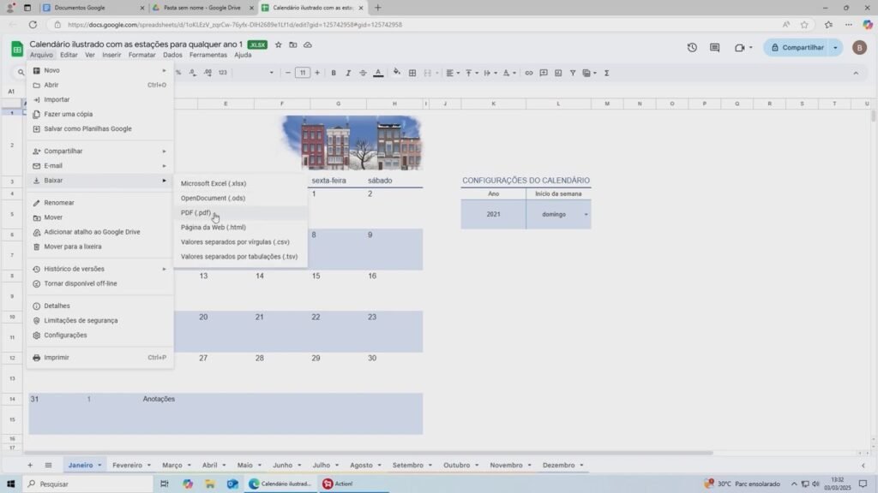Click 'Fazer uma cópia' in Arquivo menu
This screenshot has height=493, width=878.
[68, 114]
